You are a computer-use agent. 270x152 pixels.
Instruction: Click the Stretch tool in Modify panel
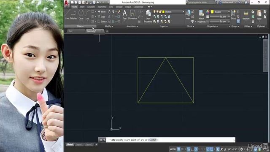pyautogui.click(x=102, y=22)
